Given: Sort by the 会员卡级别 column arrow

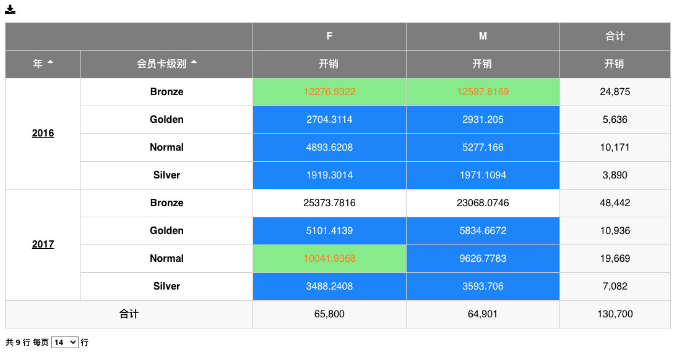Looking at the screenshot, I should tap(194, 62).
